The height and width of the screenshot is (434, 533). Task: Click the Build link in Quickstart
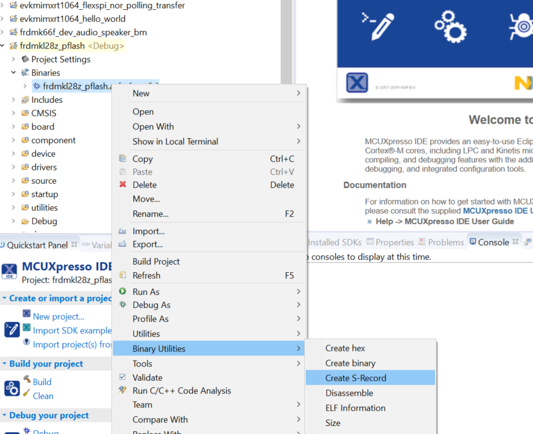42,381
